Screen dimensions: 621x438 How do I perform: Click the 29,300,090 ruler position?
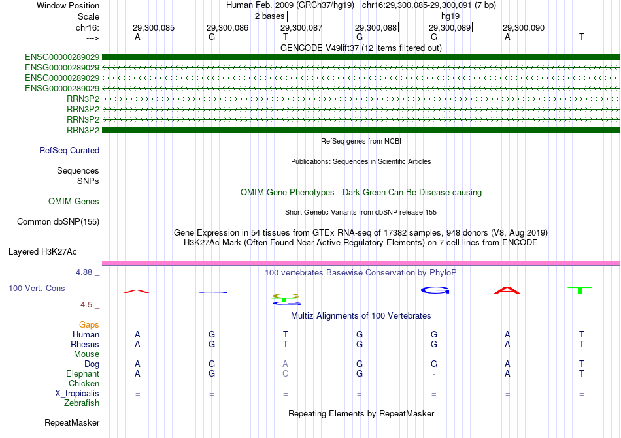[x=524, y=27]
